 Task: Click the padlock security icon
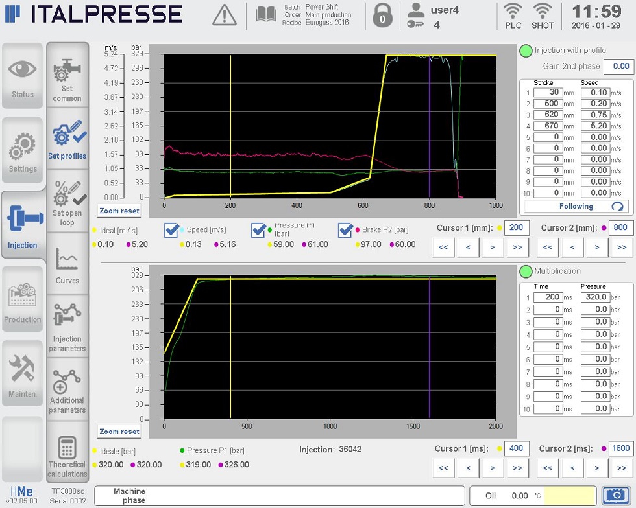(x=382, y=16)
